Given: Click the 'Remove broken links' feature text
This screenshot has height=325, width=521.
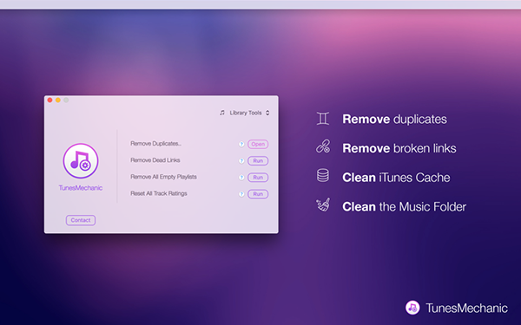Looking at the screenshot, I should (x=399, y=148).
